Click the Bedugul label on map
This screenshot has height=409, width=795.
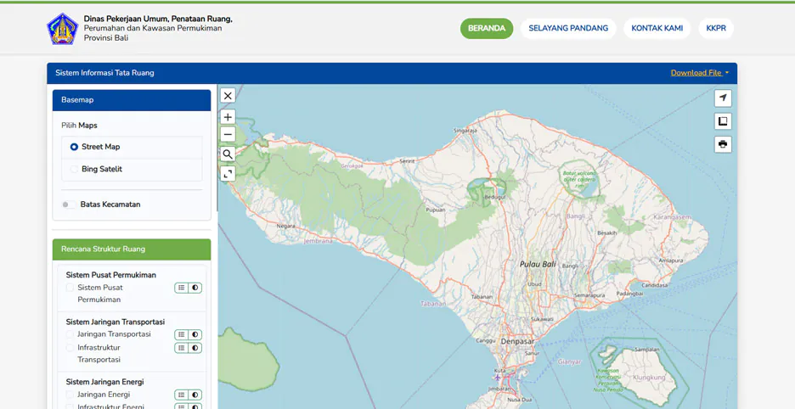[x=495, y=197]
